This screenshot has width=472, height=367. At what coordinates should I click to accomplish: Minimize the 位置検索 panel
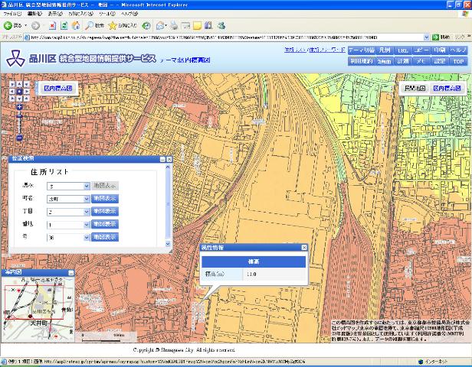coord(162,159)
